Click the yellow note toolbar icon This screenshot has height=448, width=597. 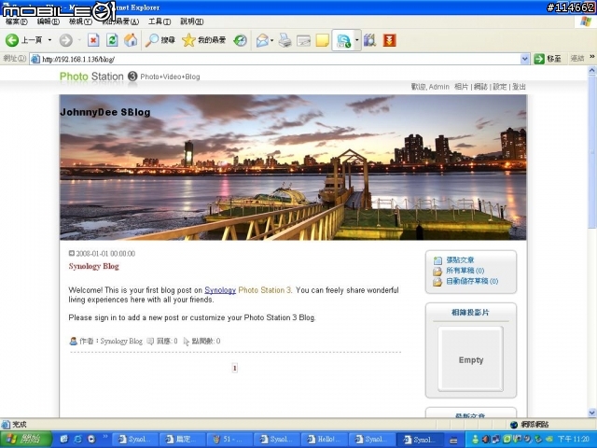[x=322, y=40]
